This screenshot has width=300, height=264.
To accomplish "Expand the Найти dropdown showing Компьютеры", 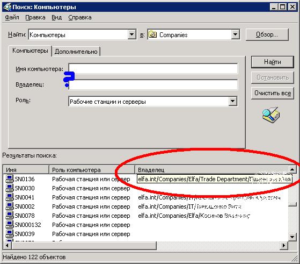I will pos(132,34).
